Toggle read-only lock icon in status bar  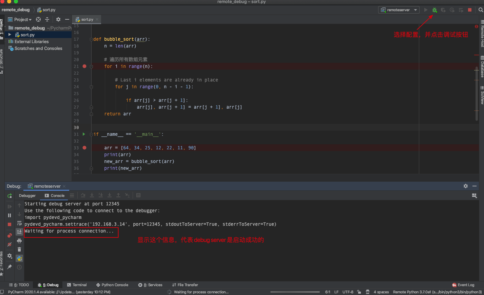(x=359, y=292)
